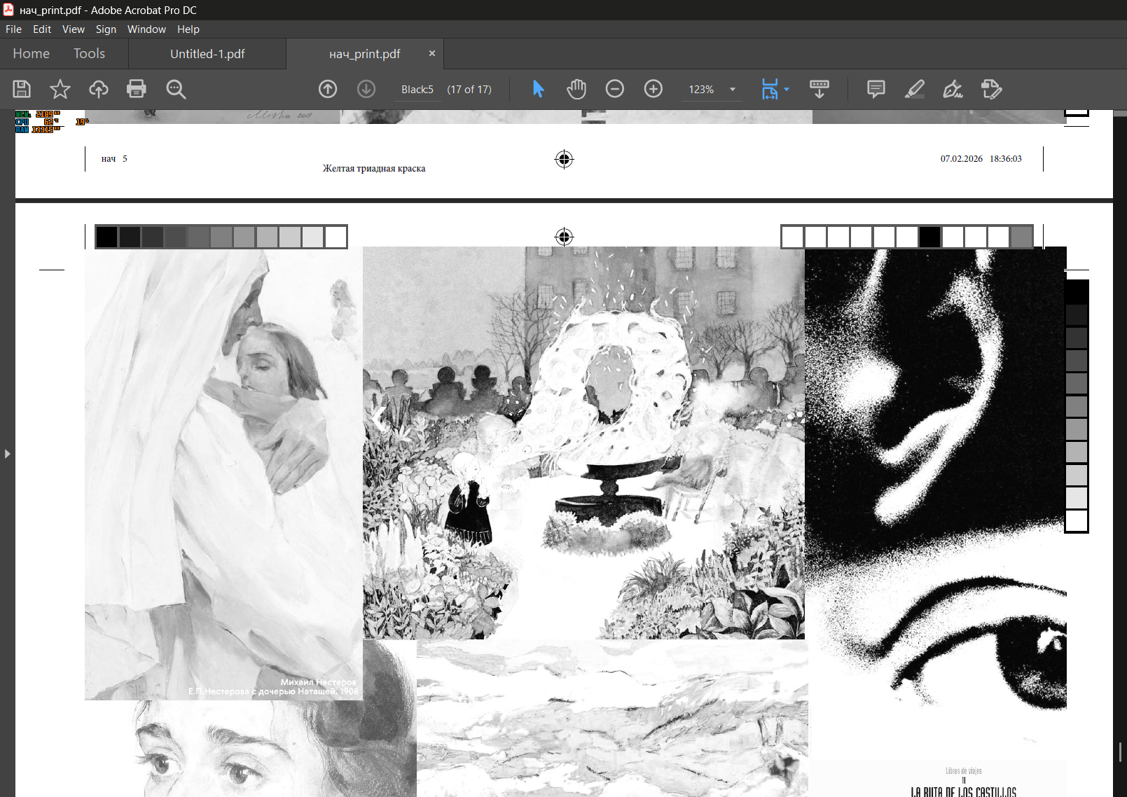The width and height of the screenshot is (1127, 797).
Task: Add the file to starred favorites
Action: tap(60, 89)
